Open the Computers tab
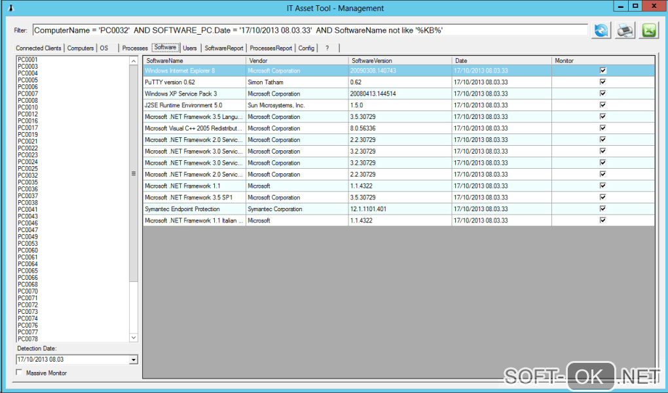Viewport: 668px width, 393px height. click(80, 48)
